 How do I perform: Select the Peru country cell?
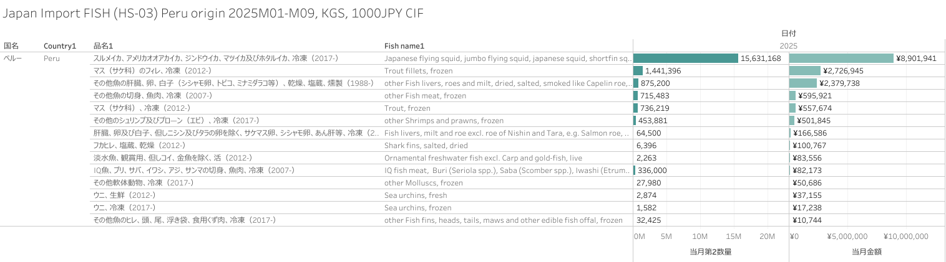pos(52,58)
